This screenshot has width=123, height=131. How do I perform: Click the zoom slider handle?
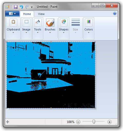(x=94, y=122)
